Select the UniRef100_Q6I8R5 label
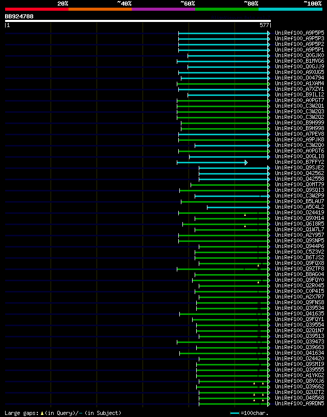This screenshot has width=327, height=417. (299, 224)
